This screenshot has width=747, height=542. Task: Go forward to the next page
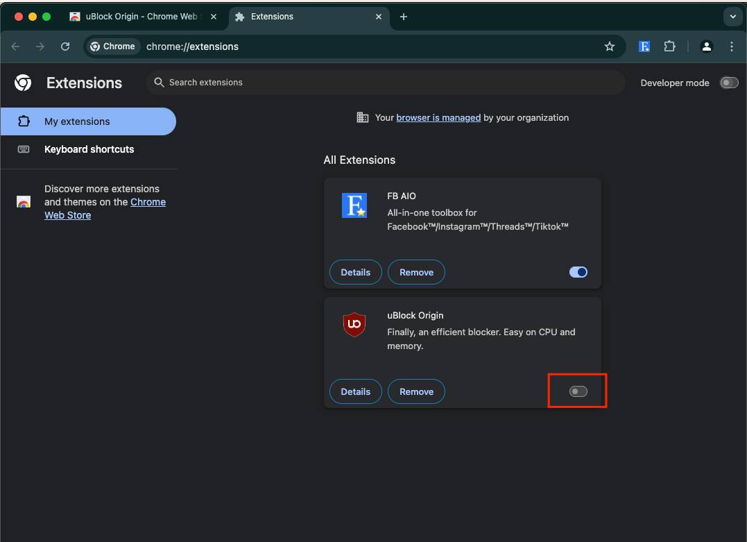pos(40,46)
